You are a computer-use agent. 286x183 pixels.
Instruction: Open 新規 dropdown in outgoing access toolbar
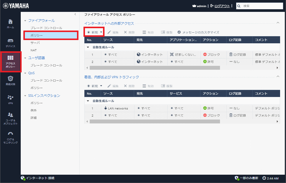(101, 32)
